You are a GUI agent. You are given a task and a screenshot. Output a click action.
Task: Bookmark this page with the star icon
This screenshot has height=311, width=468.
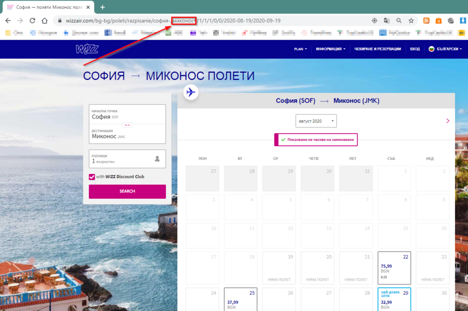[x=411, y=21]
